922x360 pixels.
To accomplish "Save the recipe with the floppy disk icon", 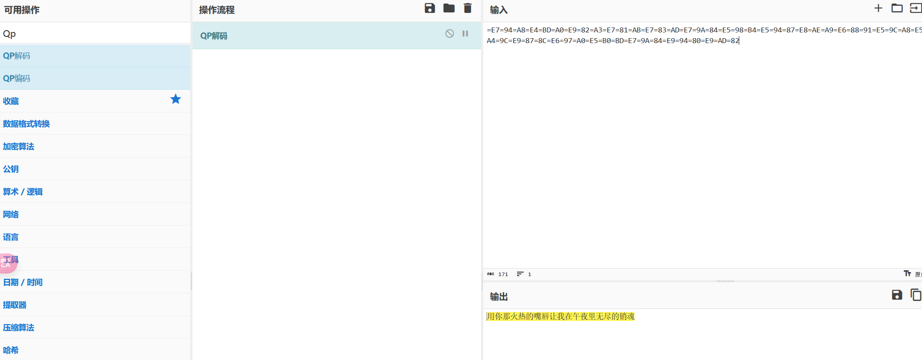I will (x=429, y=8).
